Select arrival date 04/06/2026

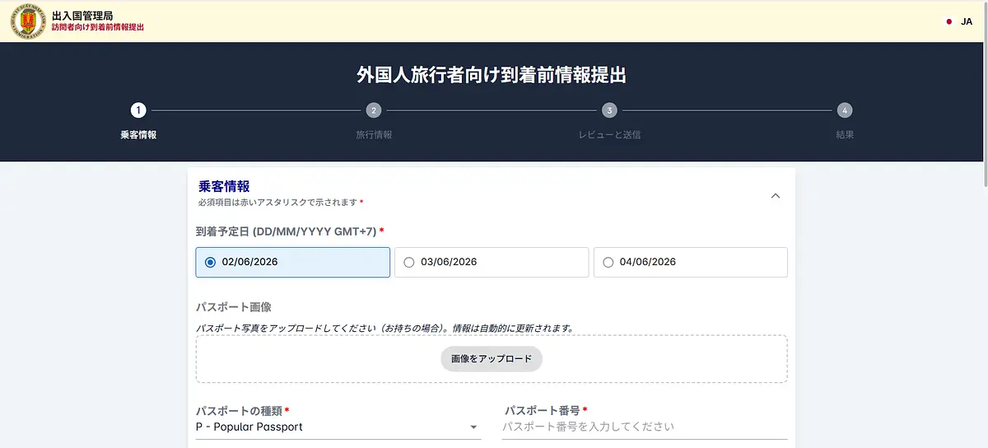click(691, 262)
